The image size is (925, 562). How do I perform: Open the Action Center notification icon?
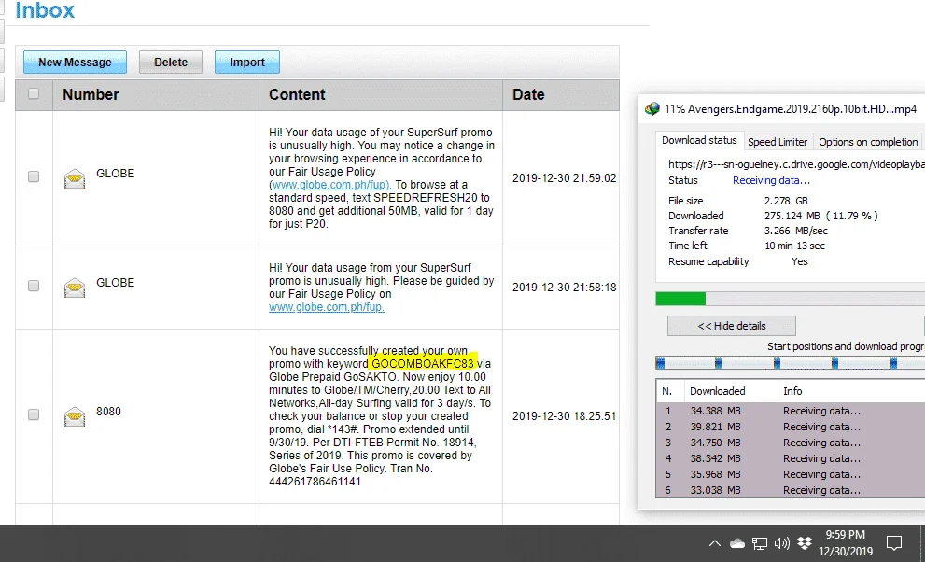click(x=894, y=543)
